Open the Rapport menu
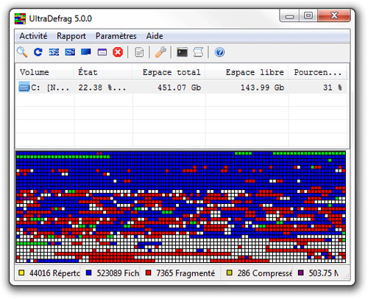Screen dimensions: 368x299 pyautogui.click(x=71, y=36)
